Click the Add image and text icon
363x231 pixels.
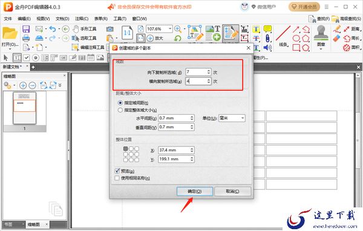213,33
